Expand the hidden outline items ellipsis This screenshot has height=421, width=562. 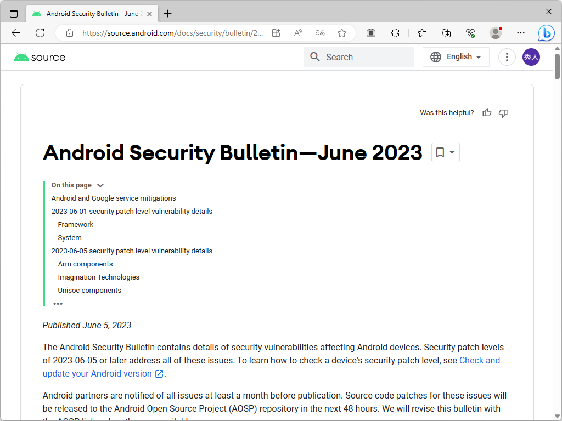click(x=58, y=303)
